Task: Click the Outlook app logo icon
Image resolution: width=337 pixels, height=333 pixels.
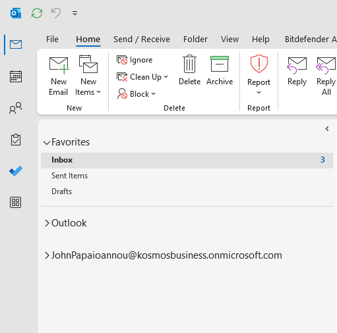Action: 16,13
